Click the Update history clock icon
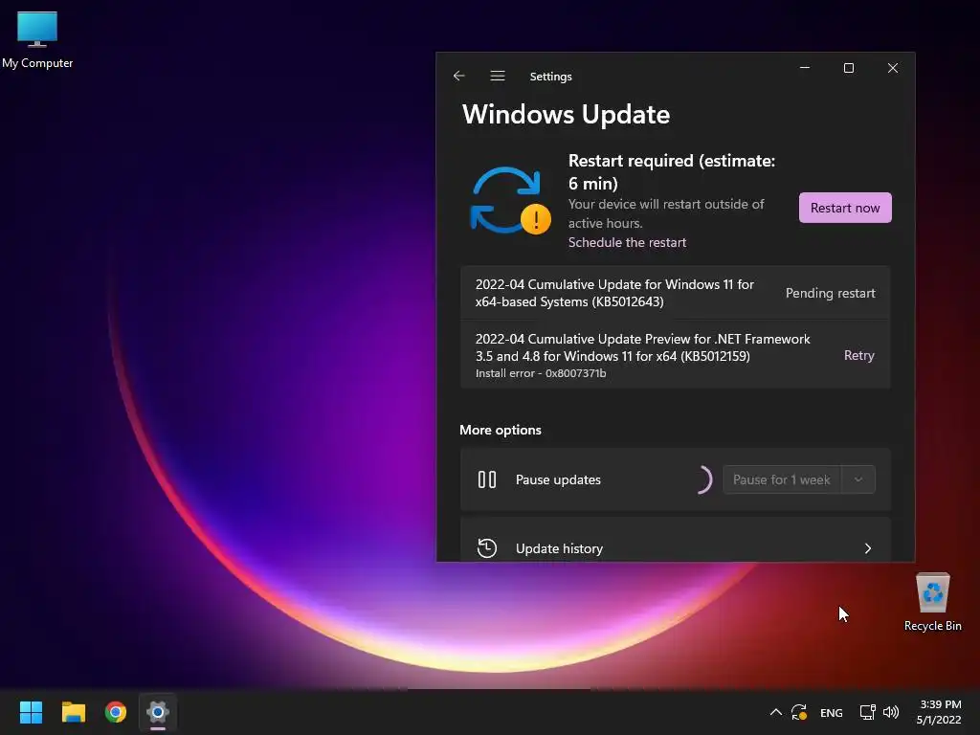 click(487, 548)
